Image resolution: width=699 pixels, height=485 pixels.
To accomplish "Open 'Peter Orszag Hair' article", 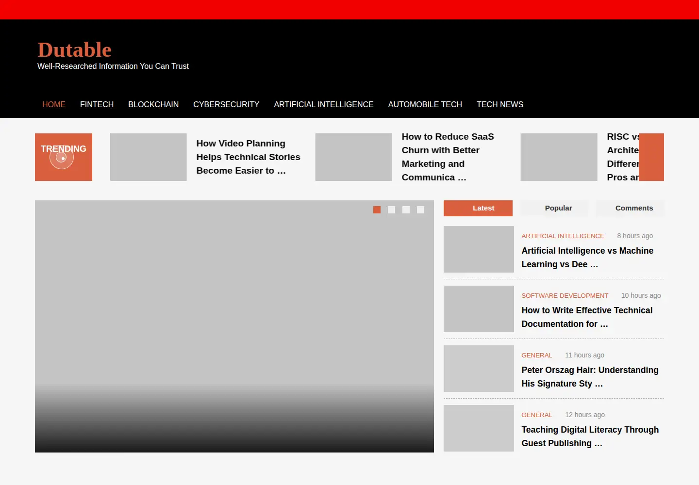I will click(590, 377).
